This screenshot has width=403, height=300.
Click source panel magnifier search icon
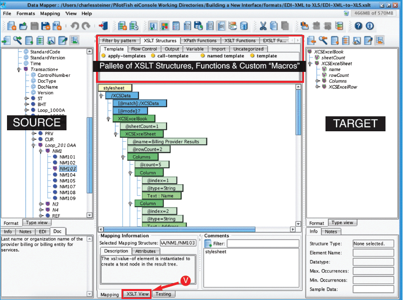[17, 40]
